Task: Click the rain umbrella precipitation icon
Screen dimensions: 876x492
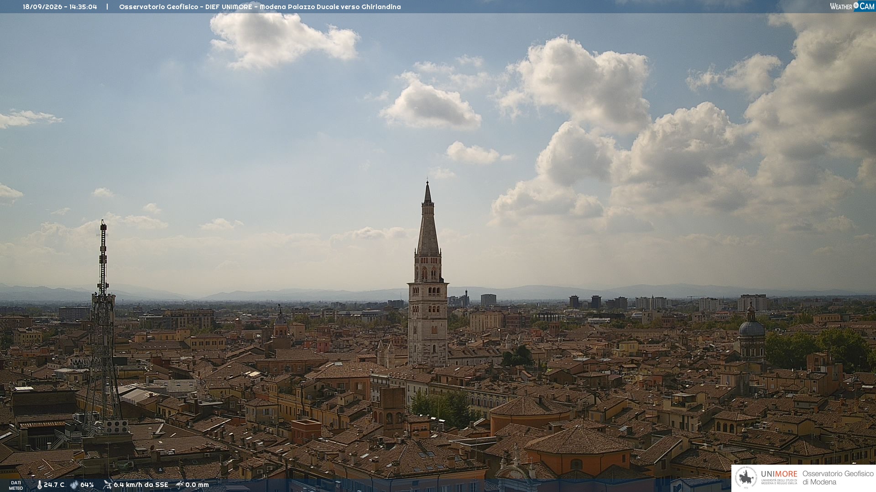Action: pos(180,485)
